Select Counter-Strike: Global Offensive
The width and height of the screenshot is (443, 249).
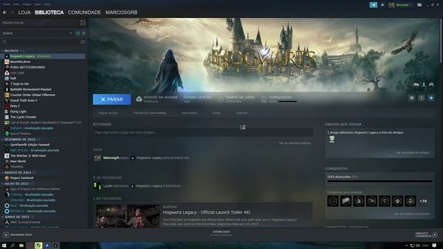pos(33,95)
